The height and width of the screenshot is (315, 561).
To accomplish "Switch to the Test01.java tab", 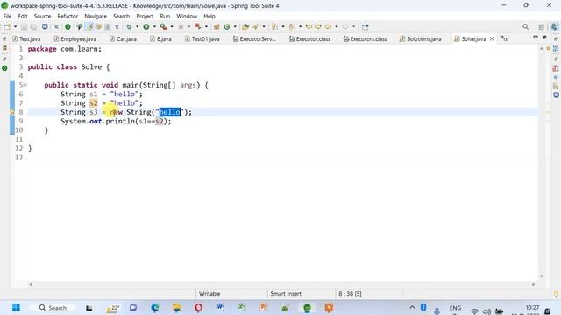I will click(202, 38).
